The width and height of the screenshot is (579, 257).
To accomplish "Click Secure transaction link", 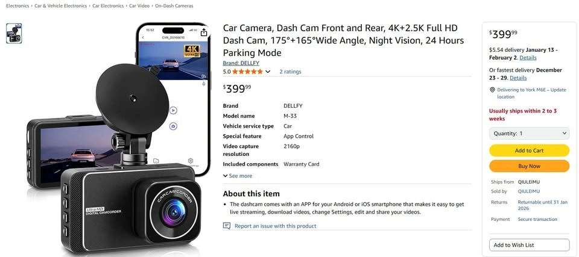I will pos(537,220).
